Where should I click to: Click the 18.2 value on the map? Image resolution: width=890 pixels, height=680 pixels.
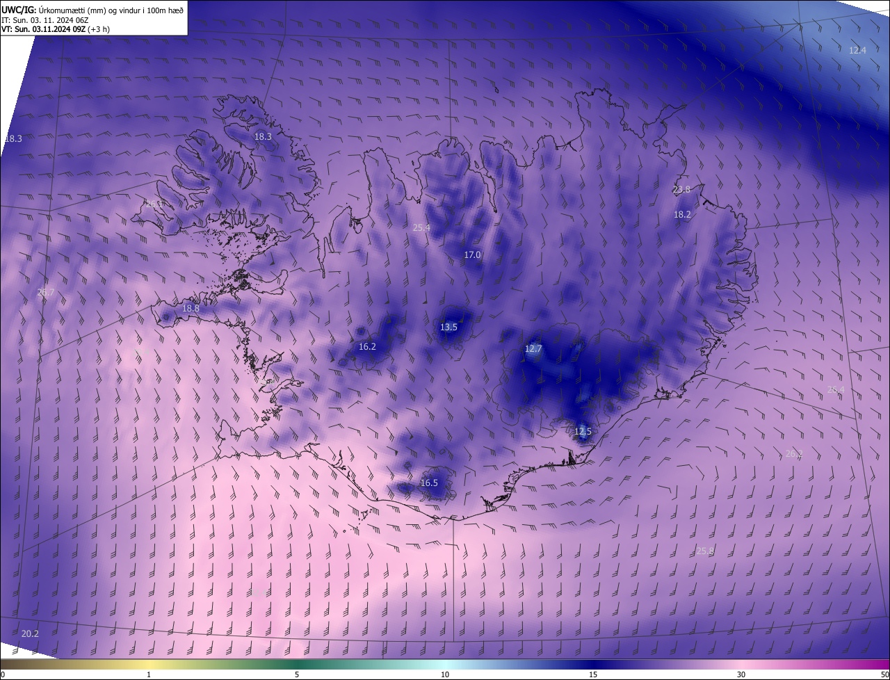[x=682, y=215]
